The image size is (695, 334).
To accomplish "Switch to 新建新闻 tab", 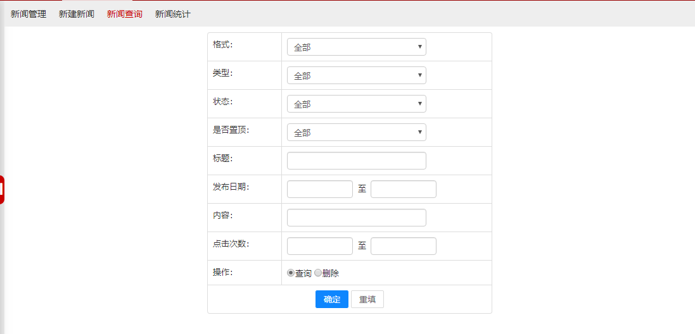I will pos(77,14).
